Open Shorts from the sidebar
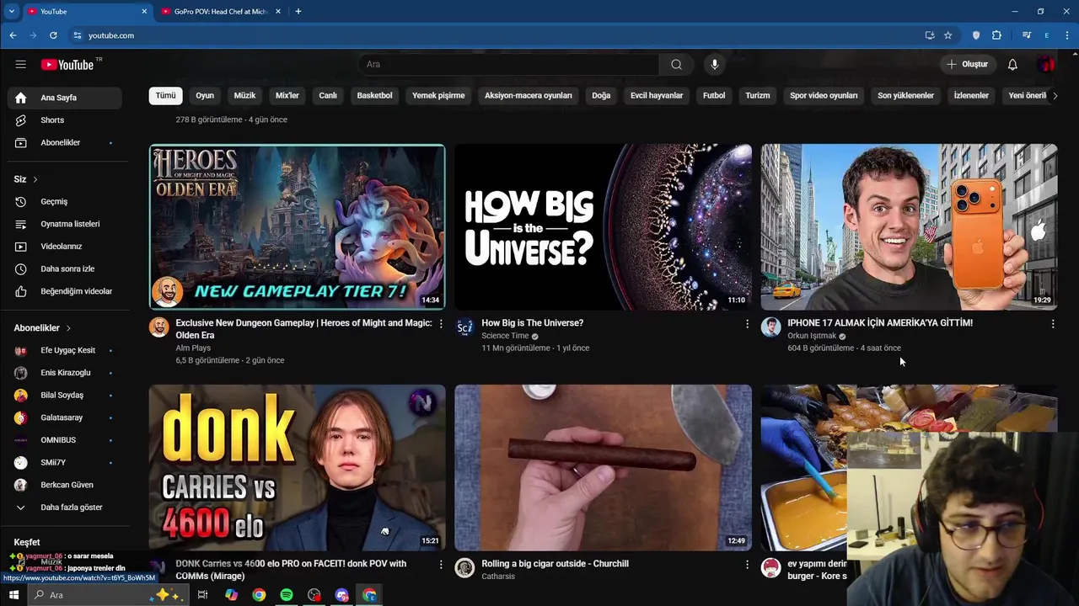The width and height of the screenshot is (1079, 606). pos(64,120)
